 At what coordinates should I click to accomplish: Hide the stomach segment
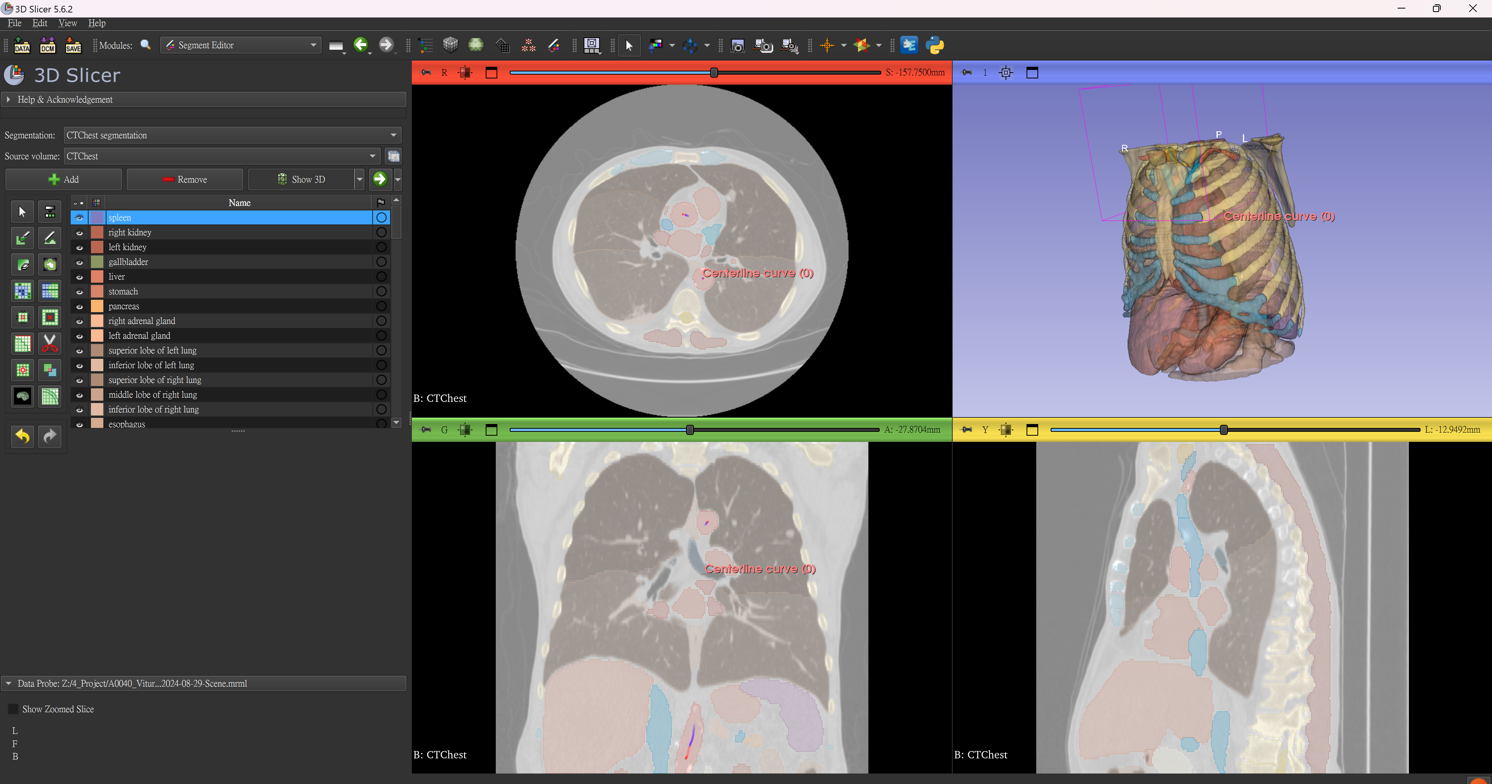pos(79,292)
